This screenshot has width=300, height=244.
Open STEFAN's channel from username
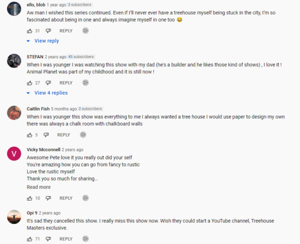click(34, 57)
